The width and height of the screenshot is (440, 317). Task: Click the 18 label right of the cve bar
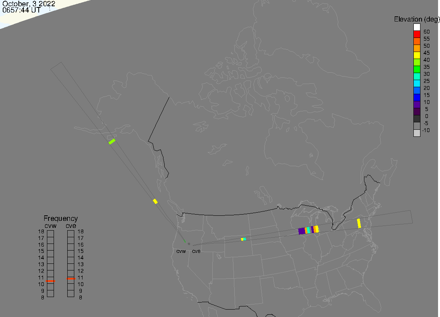[x=81, y=231]
